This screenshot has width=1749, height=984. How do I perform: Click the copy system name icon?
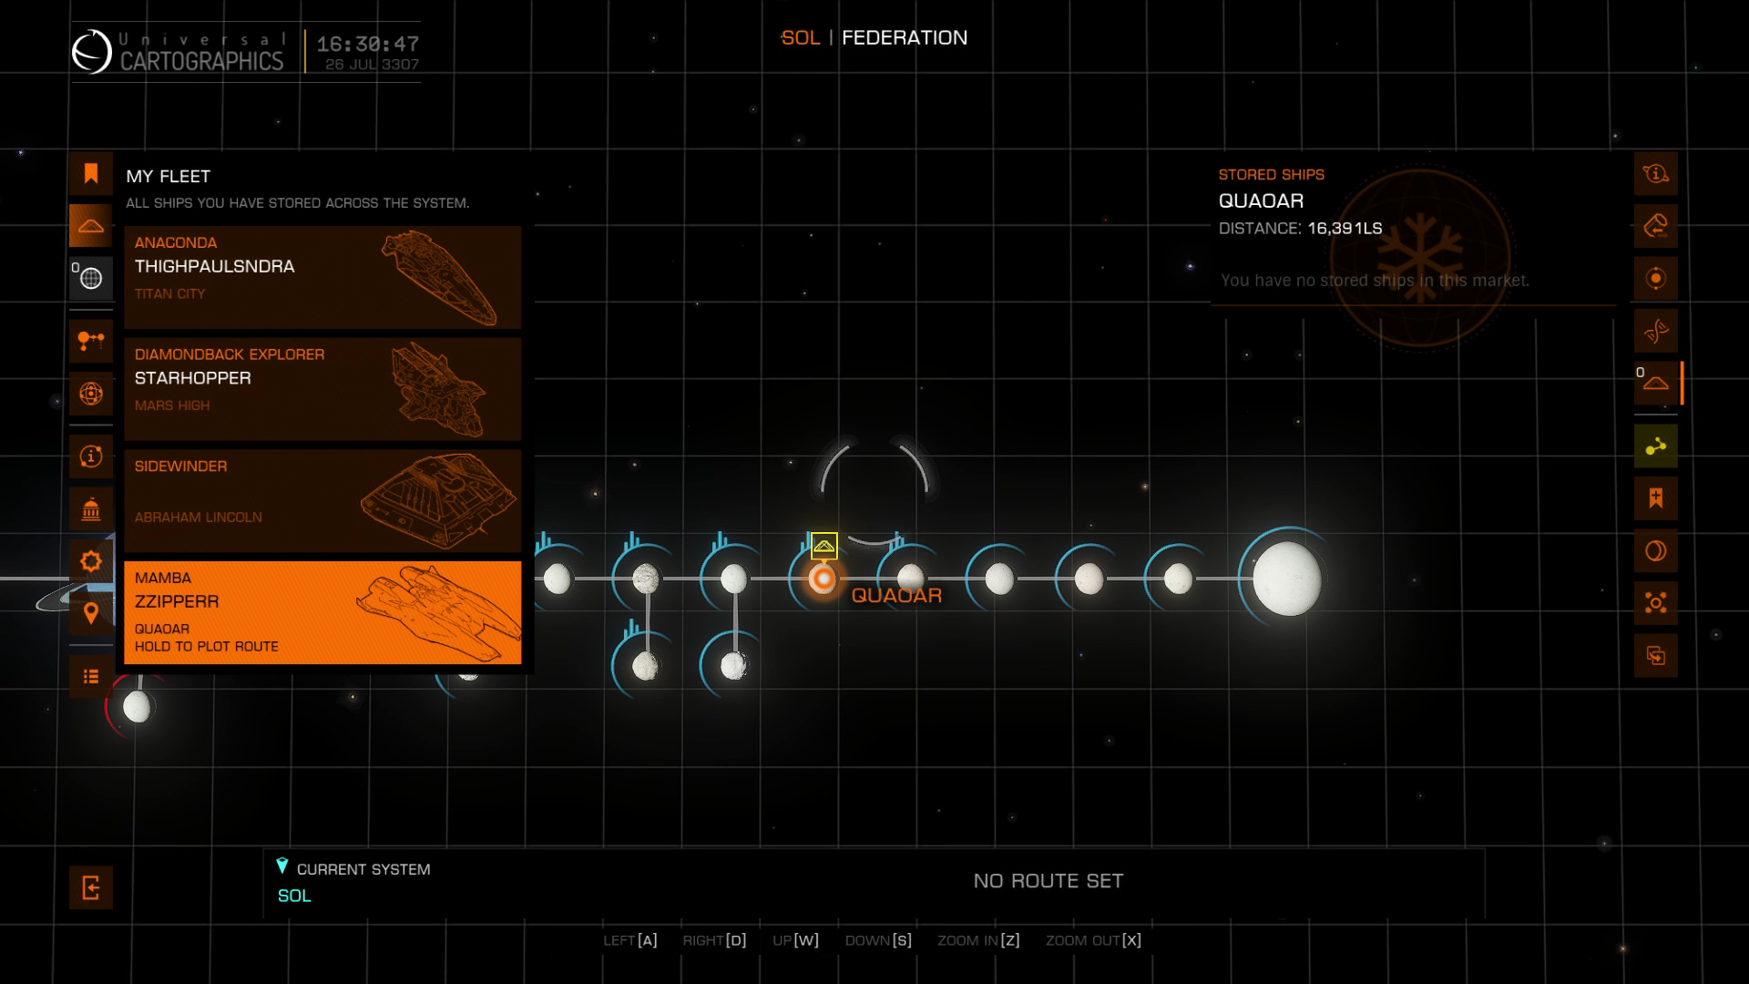click(1656, 655)
